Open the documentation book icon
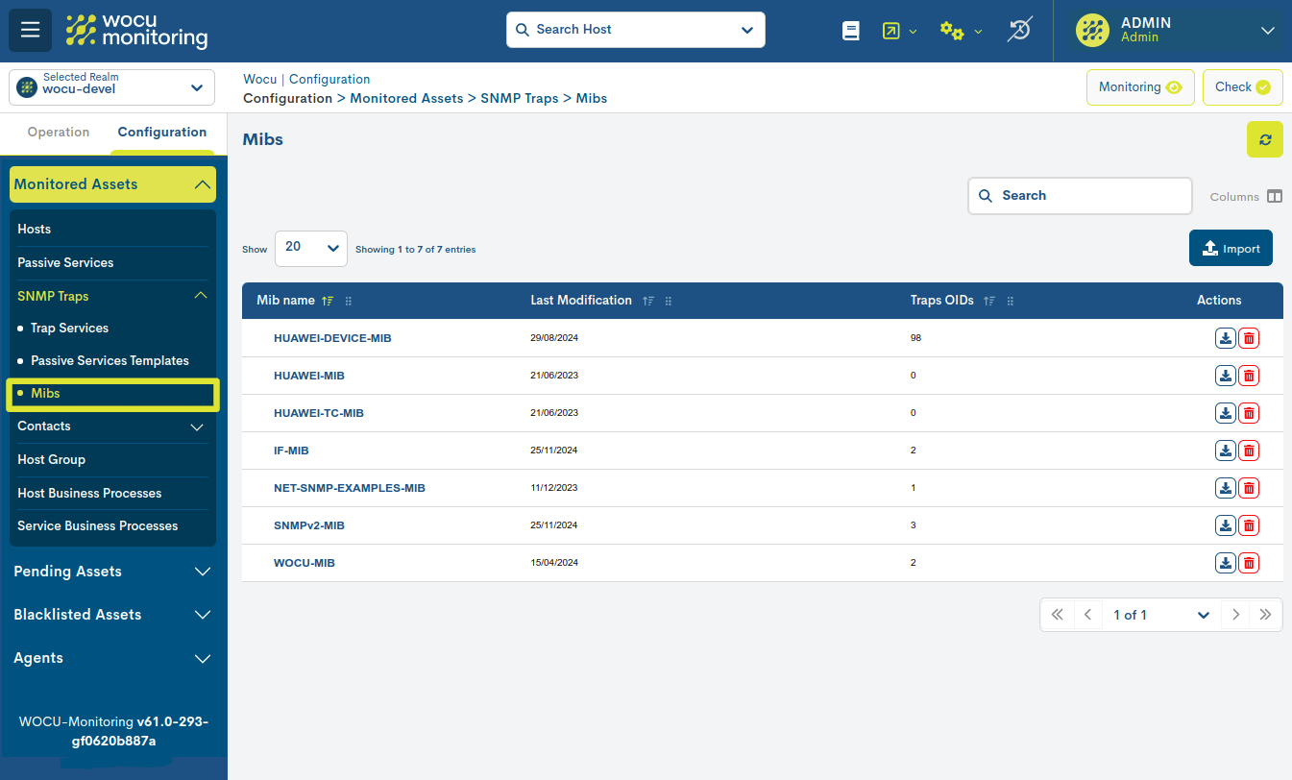Viewport: 1292px width, 780px height. tap(851, 30)
